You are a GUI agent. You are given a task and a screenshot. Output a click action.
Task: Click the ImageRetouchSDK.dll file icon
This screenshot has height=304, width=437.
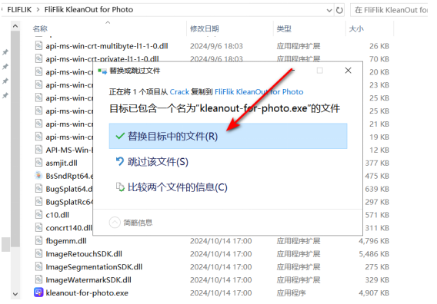pyautogui.click(x=38, y=253)
